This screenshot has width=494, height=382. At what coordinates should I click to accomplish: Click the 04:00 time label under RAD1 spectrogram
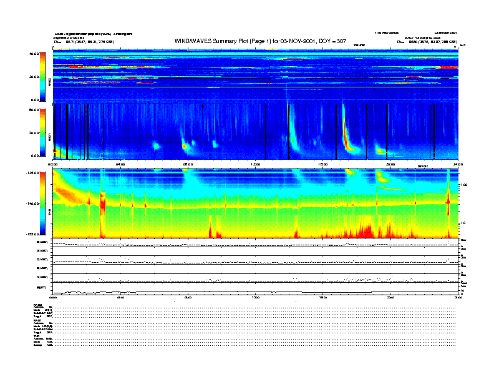[120, 164]
